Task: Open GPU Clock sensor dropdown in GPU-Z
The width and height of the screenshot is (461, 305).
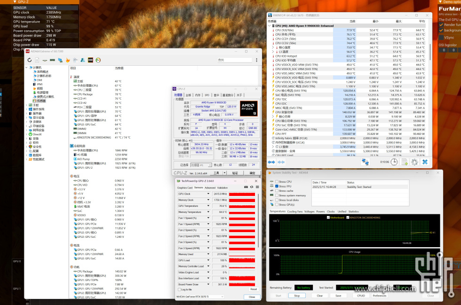Action: point(208,194)
